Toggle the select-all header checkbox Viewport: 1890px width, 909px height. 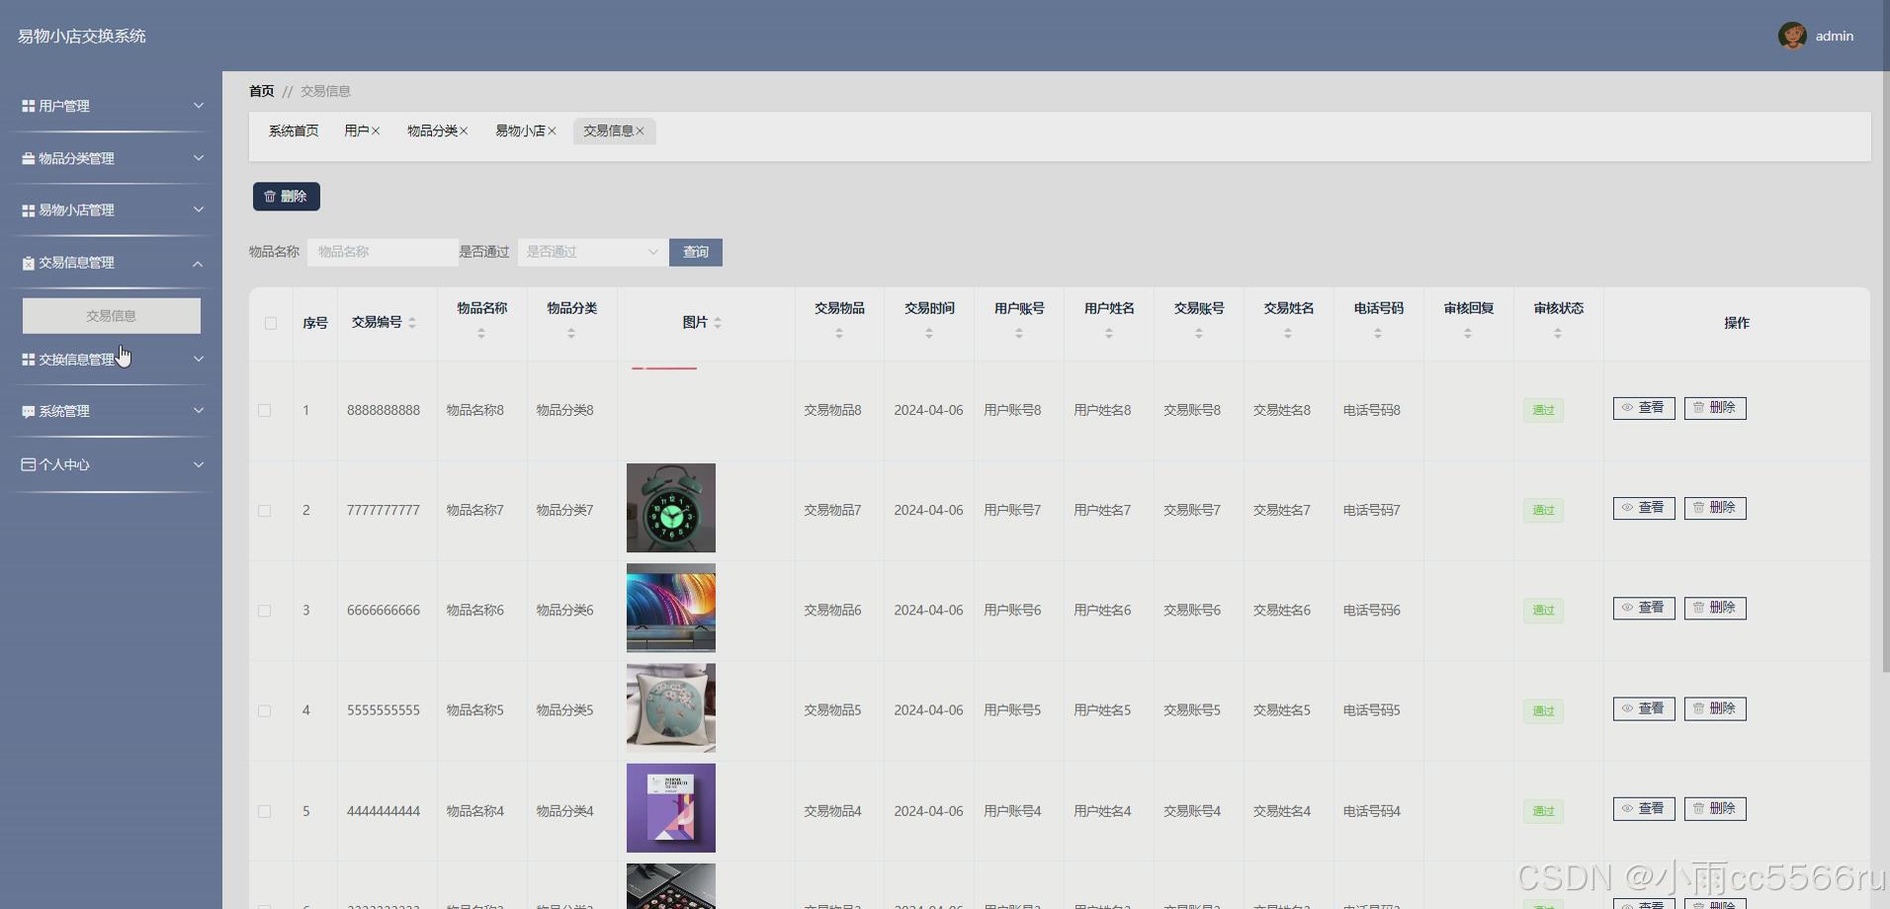pos(271,323)
